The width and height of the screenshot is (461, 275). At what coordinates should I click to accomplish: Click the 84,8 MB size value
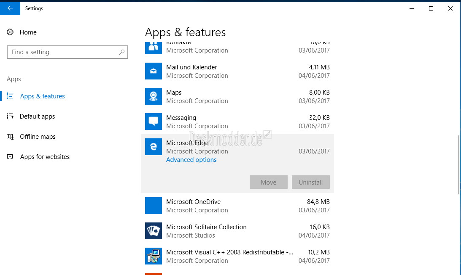[318, 202]
